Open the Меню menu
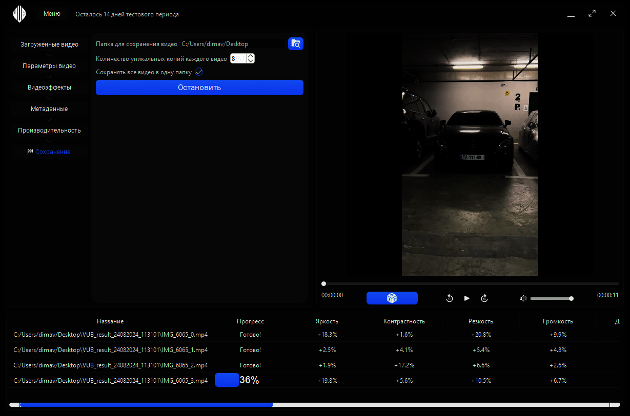Image resolution: width=630 pixels, height=416 pixels. [52, 14]
